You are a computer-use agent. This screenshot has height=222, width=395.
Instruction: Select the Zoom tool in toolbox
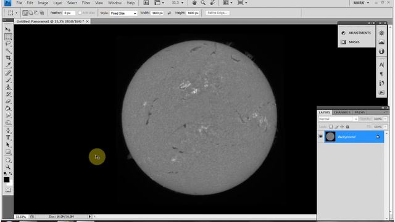point(8,167)
